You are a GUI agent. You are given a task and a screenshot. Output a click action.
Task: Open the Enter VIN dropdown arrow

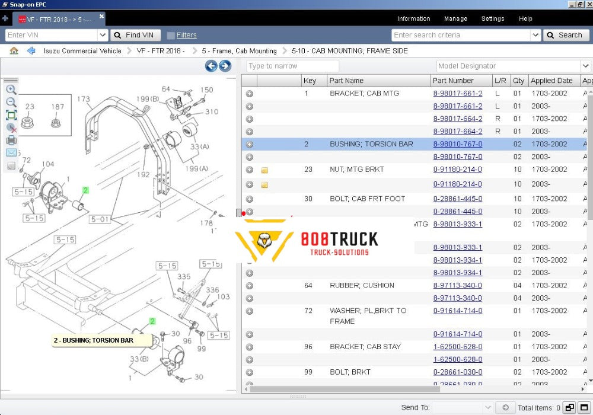click(102, 36)
